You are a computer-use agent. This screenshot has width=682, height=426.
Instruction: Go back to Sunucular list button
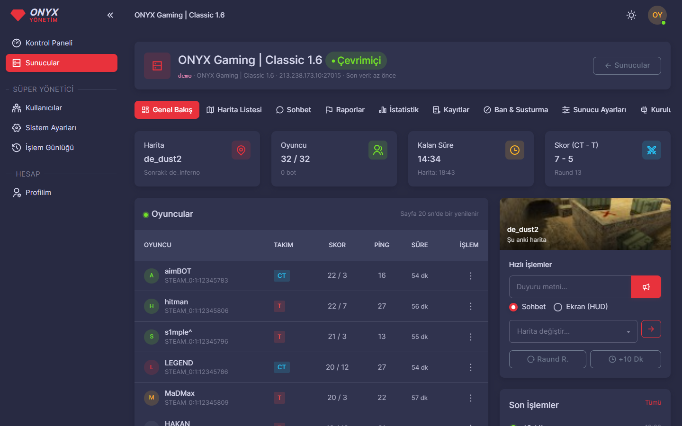pos(627,66)
